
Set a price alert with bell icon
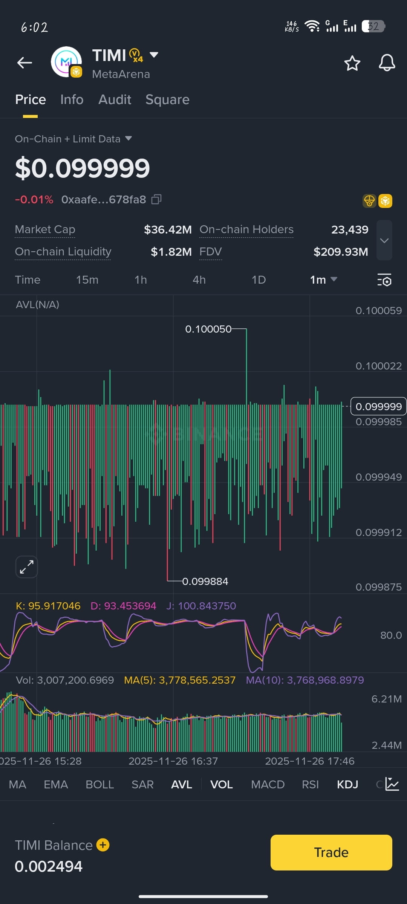[x=387, y=63]
